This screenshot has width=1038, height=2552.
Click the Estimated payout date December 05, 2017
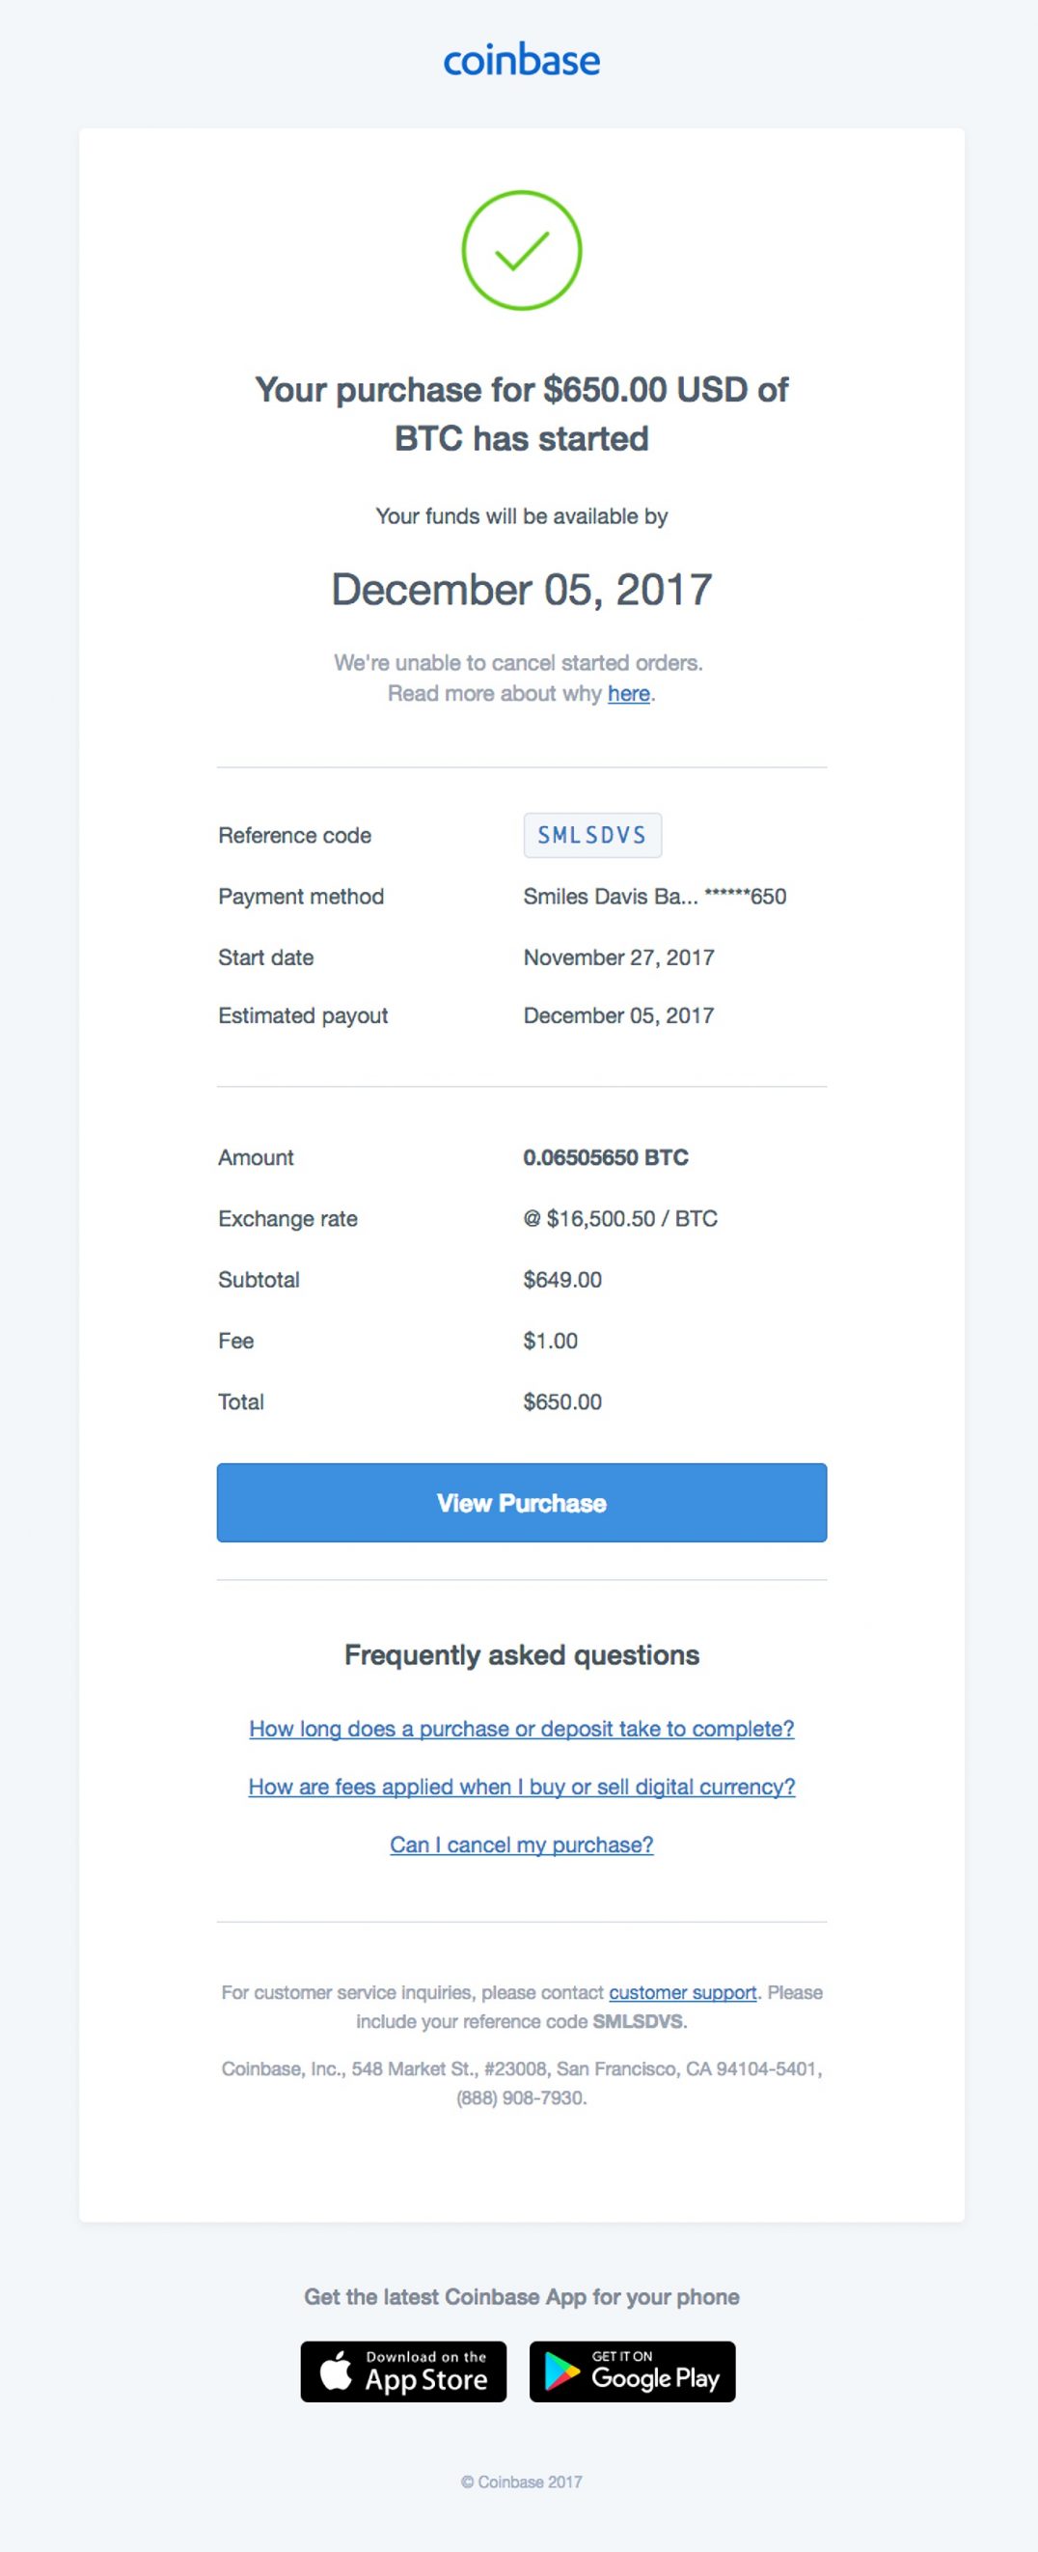tap(619, 1014)
